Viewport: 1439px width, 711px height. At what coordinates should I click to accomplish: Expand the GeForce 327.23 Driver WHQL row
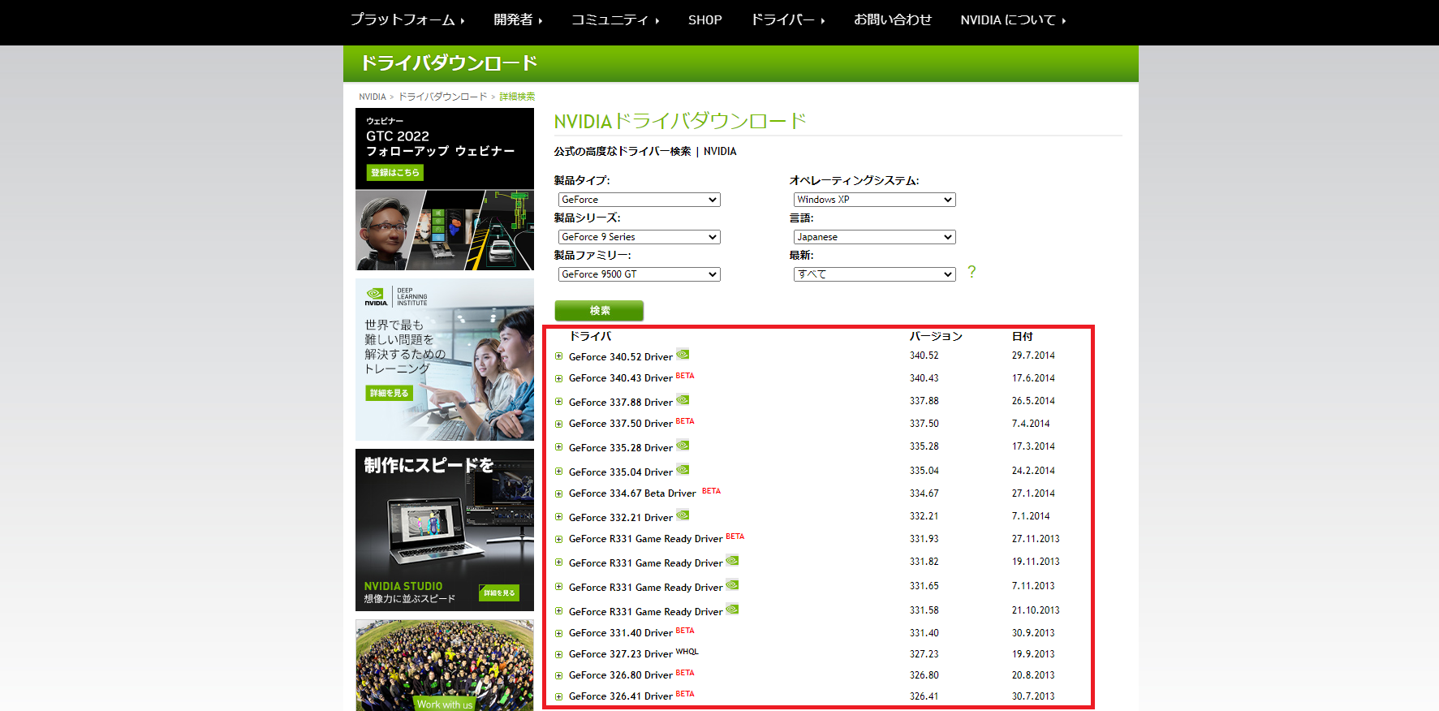point(558,654)
